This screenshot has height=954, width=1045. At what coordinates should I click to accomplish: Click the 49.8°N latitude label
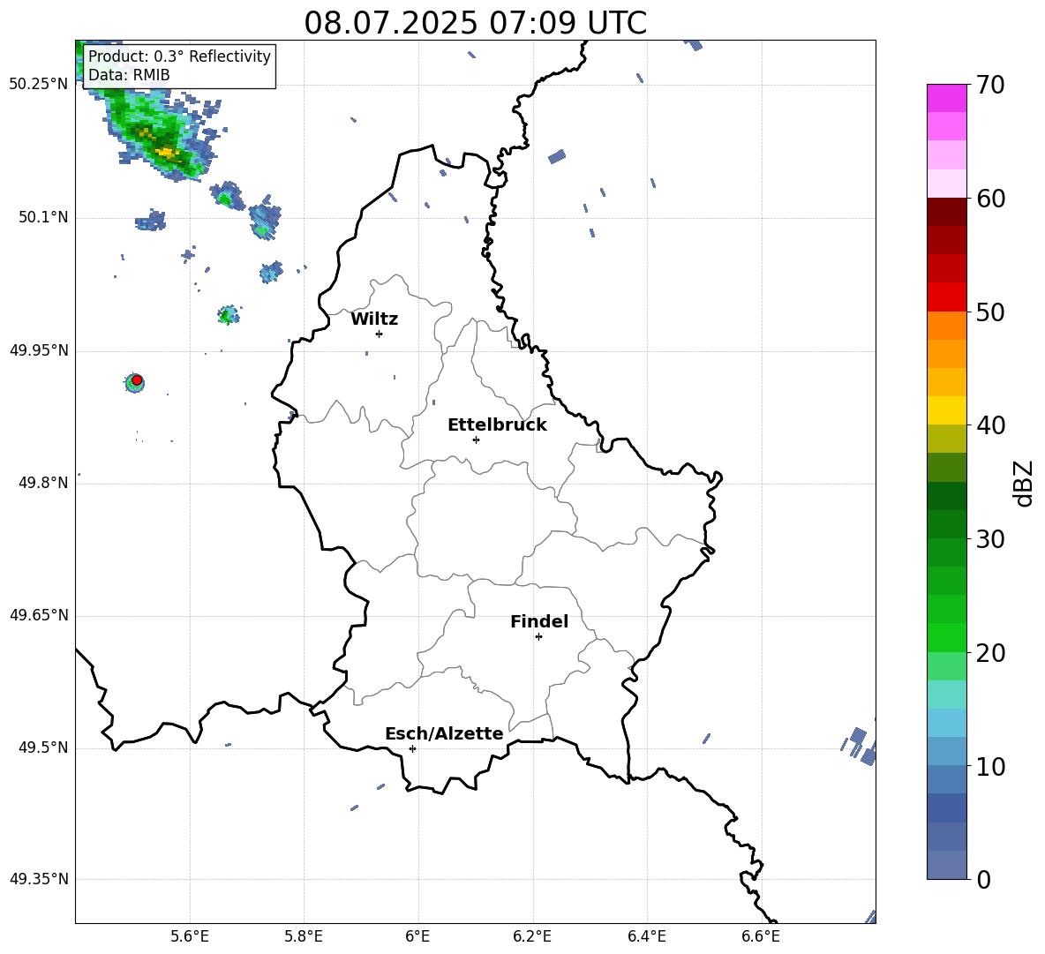pyautogui.click(x=42, y=483)
